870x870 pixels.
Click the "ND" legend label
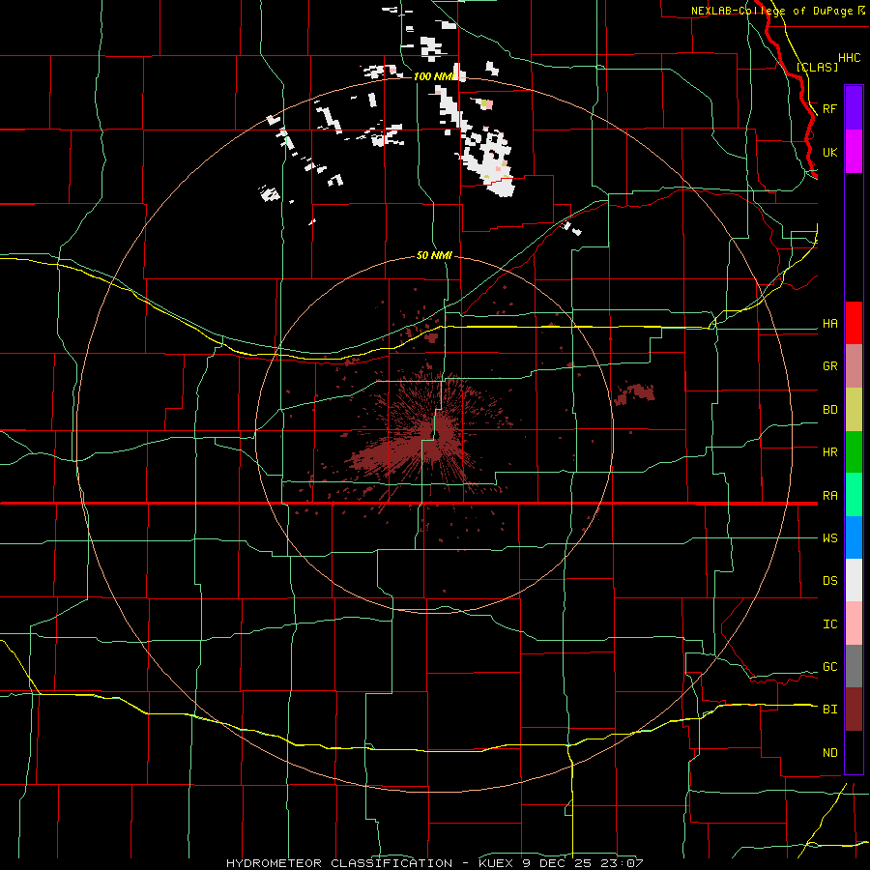tap(829, 753)
